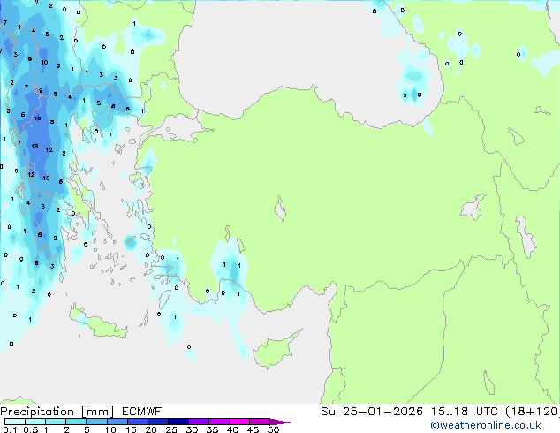Click the 15–20 mm legend color swatch
The height and width of the screenshot is (433, 560).
(x=138, y=422)
